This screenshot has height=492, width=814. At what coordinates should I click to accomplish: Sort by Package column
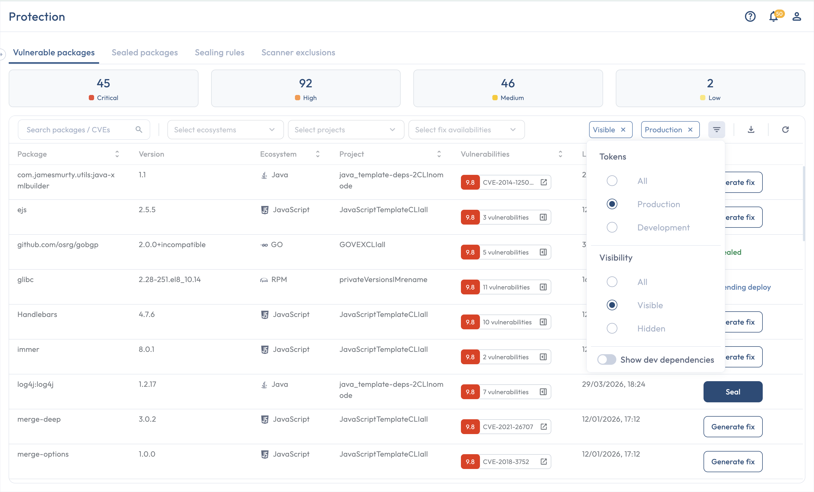[117, 154]
